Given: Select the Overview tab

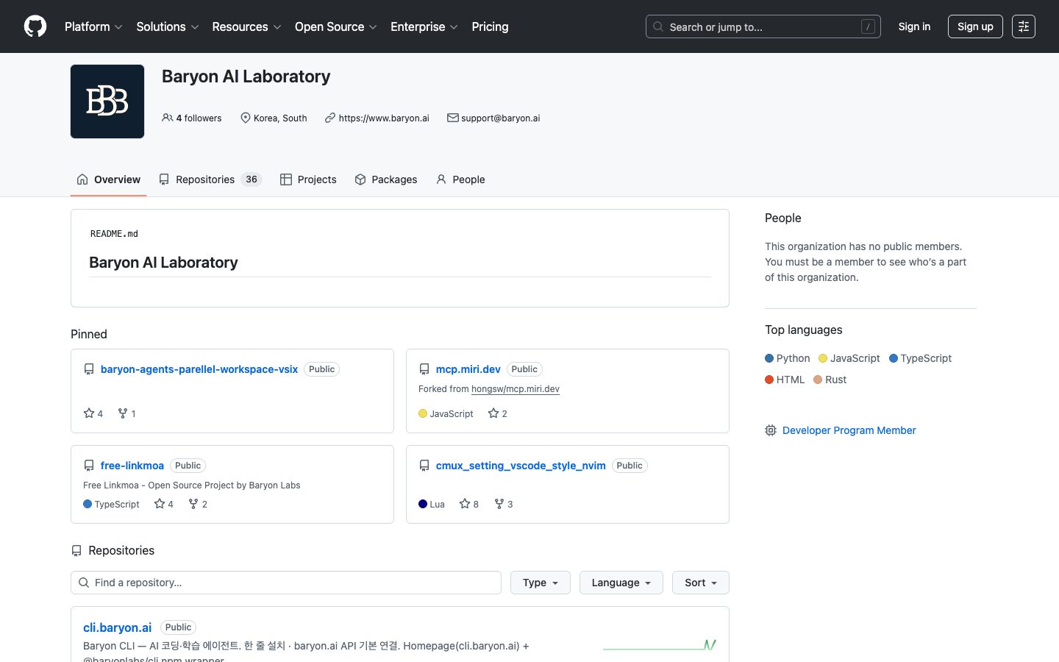Looking at the screenshot, I should (x=109, y=179).
